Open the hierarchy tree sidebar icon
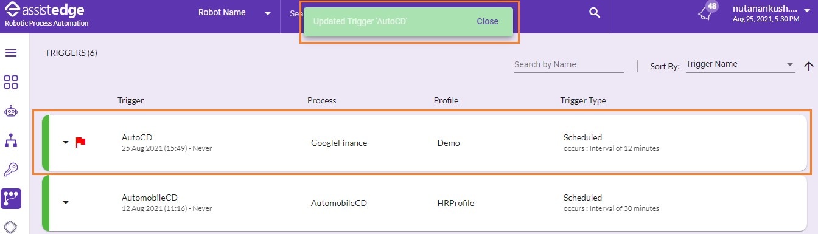This screenshot has height=234, width=818. click(11, 140)
